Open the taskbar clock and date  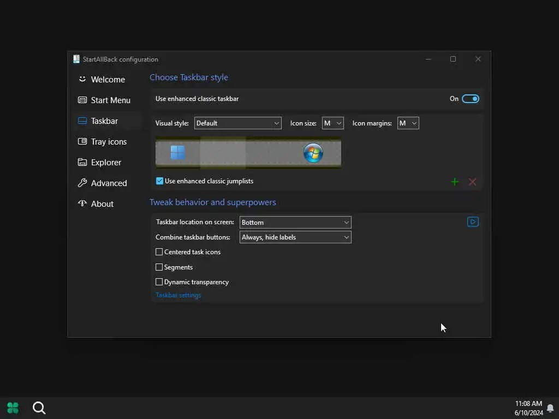(x=528, y=408)
